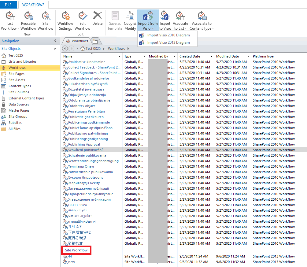Open Утверждение публикации workflow
Screen dimensions: 307x267
[89, 200]
